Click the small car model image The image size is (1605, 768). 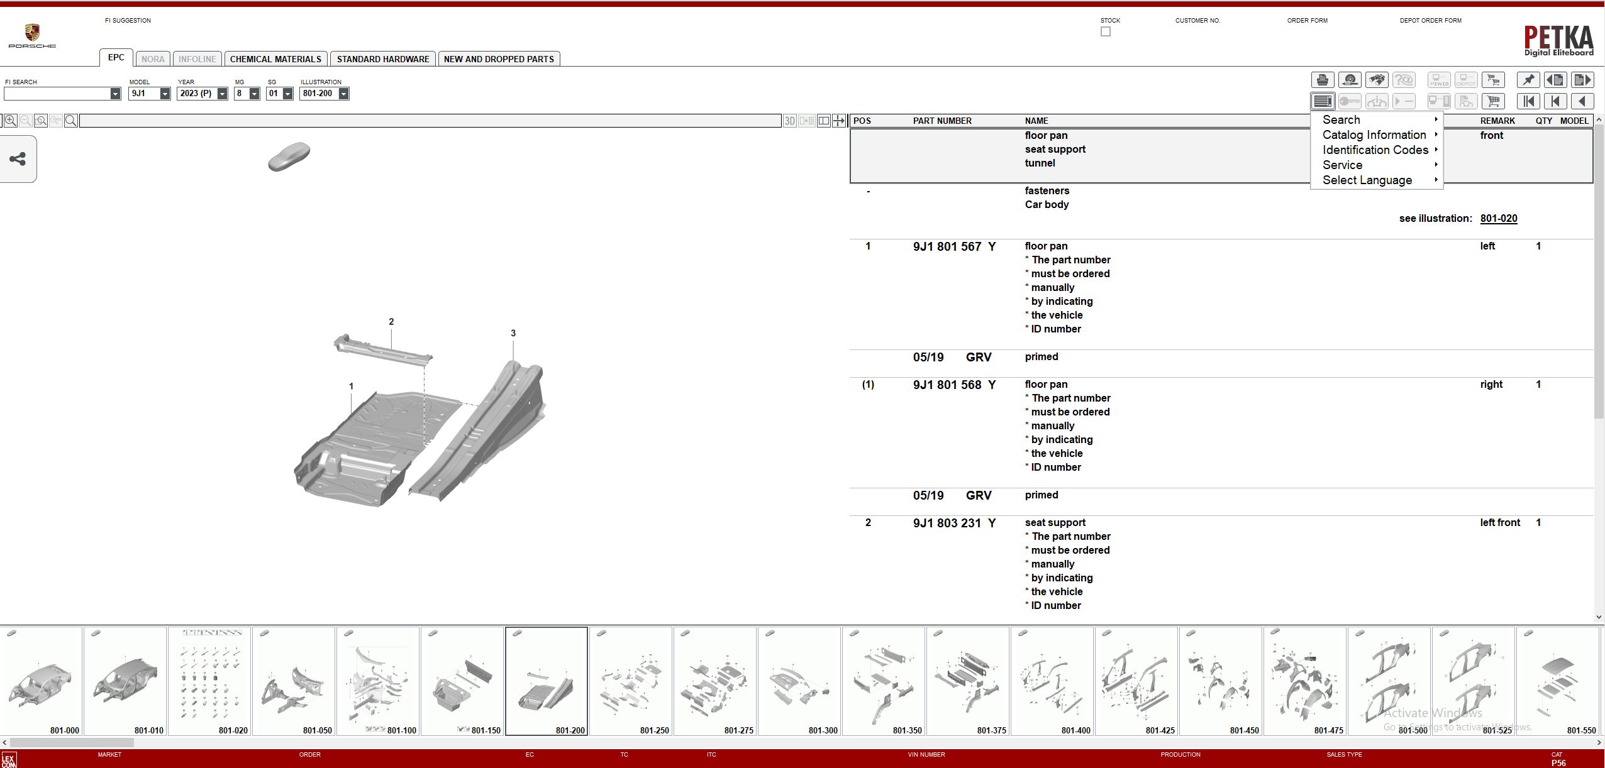(x=289, y=156)
